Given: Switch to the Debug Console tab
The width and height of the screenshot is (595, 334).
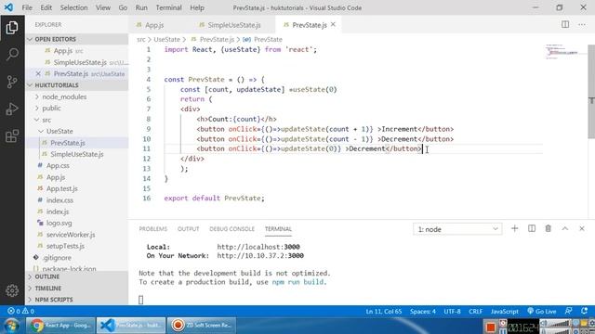Looking at the screenshot, I should [x=231, y=229].
